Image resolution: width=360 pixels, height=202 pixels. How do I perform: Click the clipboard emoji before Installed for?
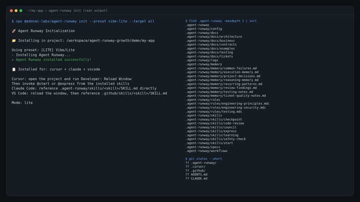coord(14,69)
